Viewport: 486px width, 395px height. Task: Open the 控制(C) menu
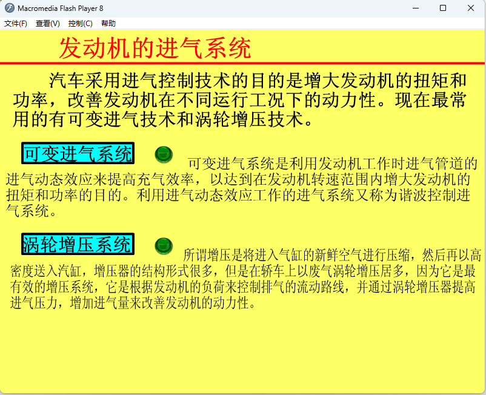point(80,24)
